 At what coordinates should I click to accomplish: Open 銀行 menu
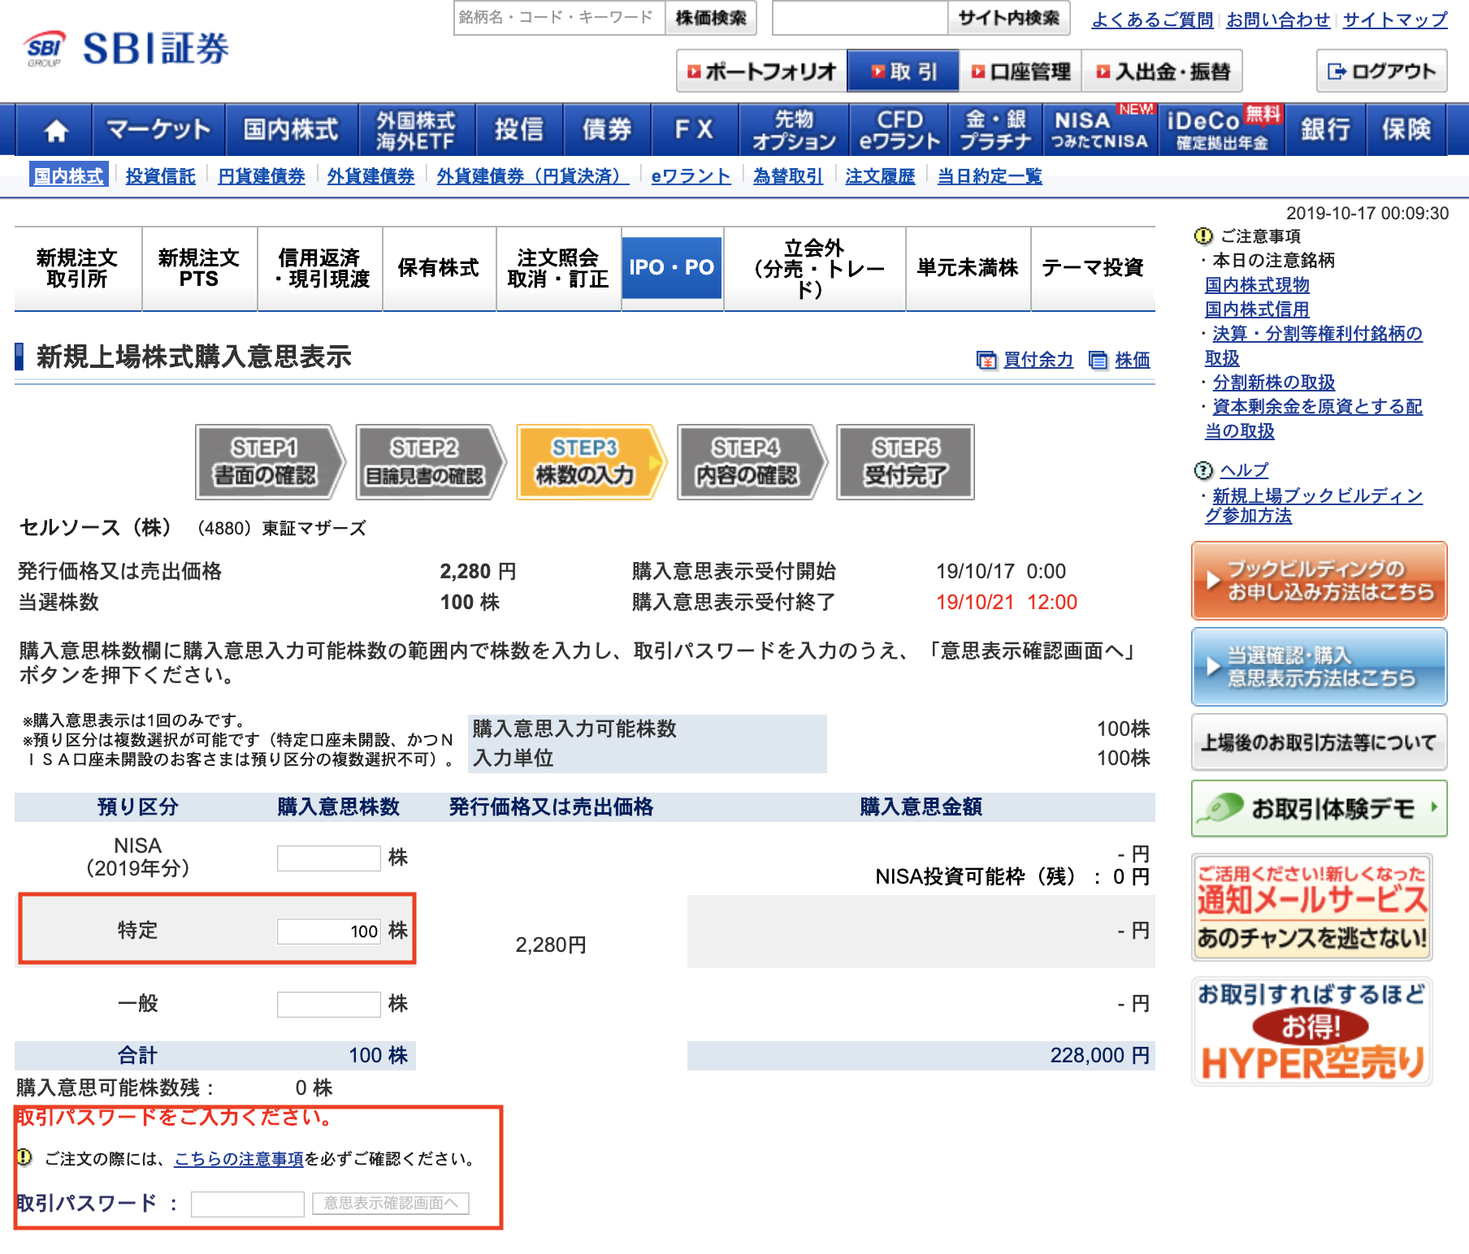(1325, 130)
